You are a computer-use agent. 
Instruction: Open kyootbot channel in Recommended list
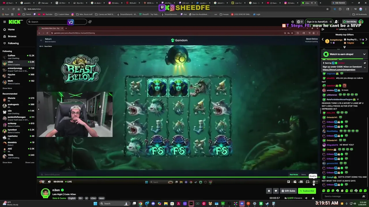pyautogui.click(x=18, y=131)
